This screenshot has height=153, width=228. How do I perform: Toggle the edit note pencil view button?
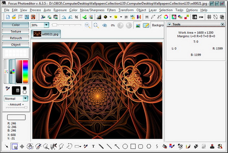[146, 25]
